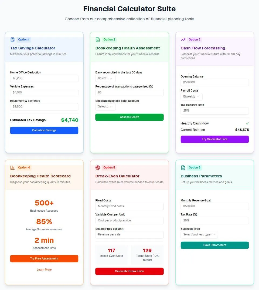Image resolution: width=259 pixels, height=290 pixels.
Task: Focus the Home Office Deduction input field
Action: coord(44,78)
